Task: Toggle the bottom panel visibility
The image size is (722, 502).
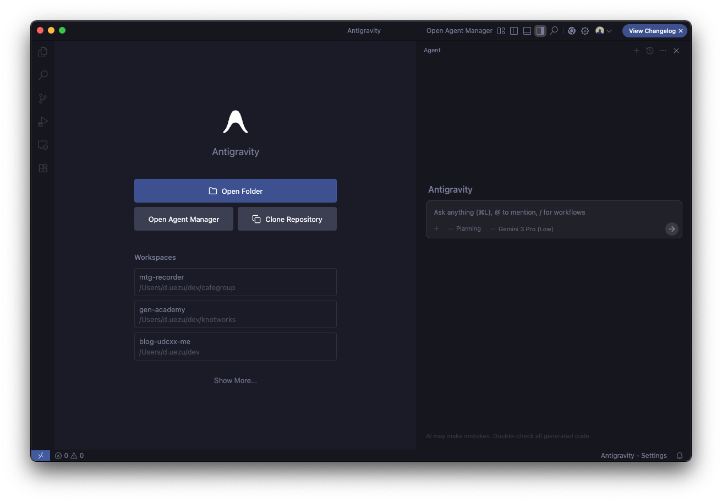Action: (527, 31)
